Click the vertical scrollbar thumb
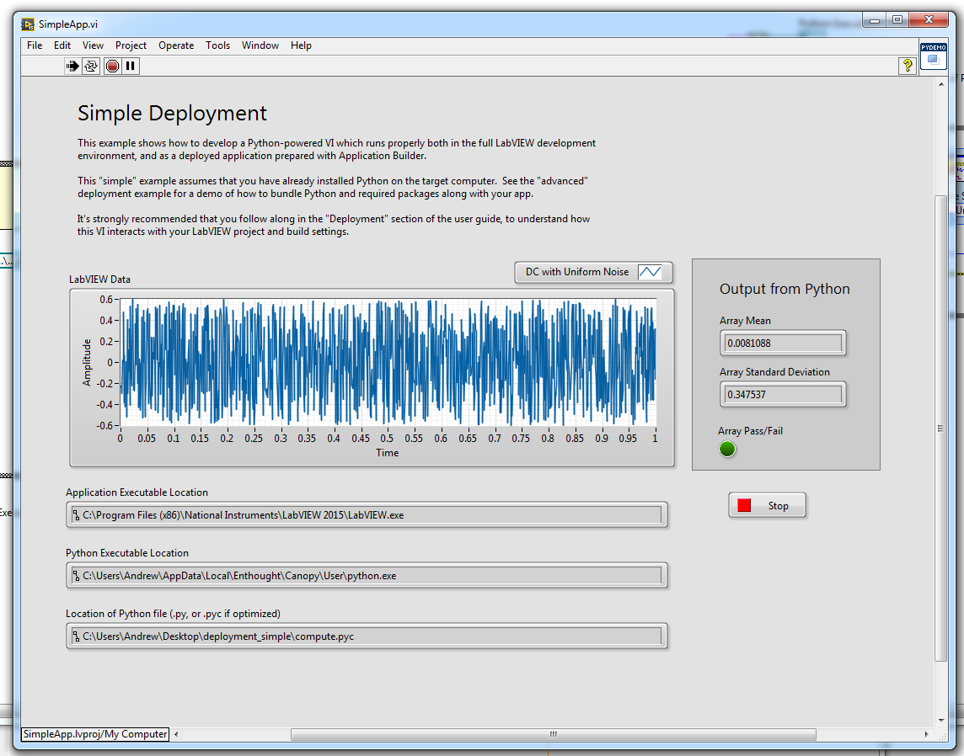Screen dimensions: 964x756 pyautogui.click(x=940, y=428)
